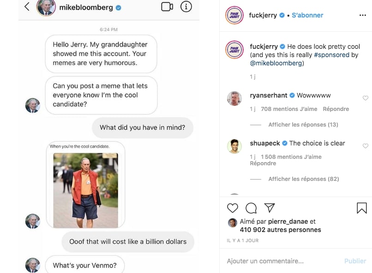
Task: Click fuckjerry's blue verified badge
Action: (x=282, y=15)
